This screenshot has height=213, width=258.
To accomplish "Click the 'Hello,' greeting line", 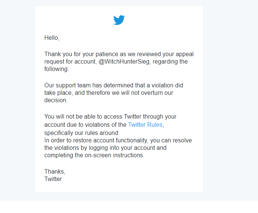I will coord(52,38).
